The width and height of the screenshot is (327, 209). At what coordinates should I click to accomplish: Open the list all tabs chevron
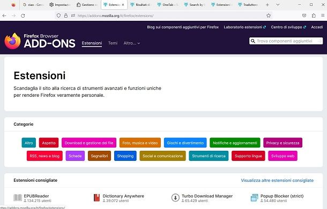point(278,5)
